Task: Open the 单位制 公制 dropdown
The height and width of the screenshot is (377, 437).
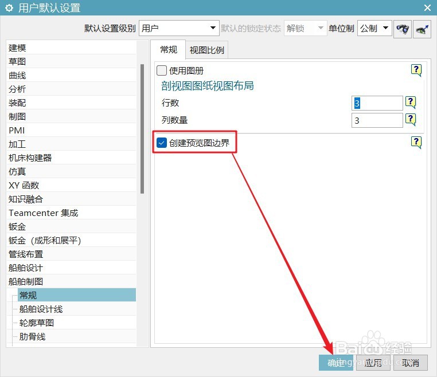Action: pos(374,28)
